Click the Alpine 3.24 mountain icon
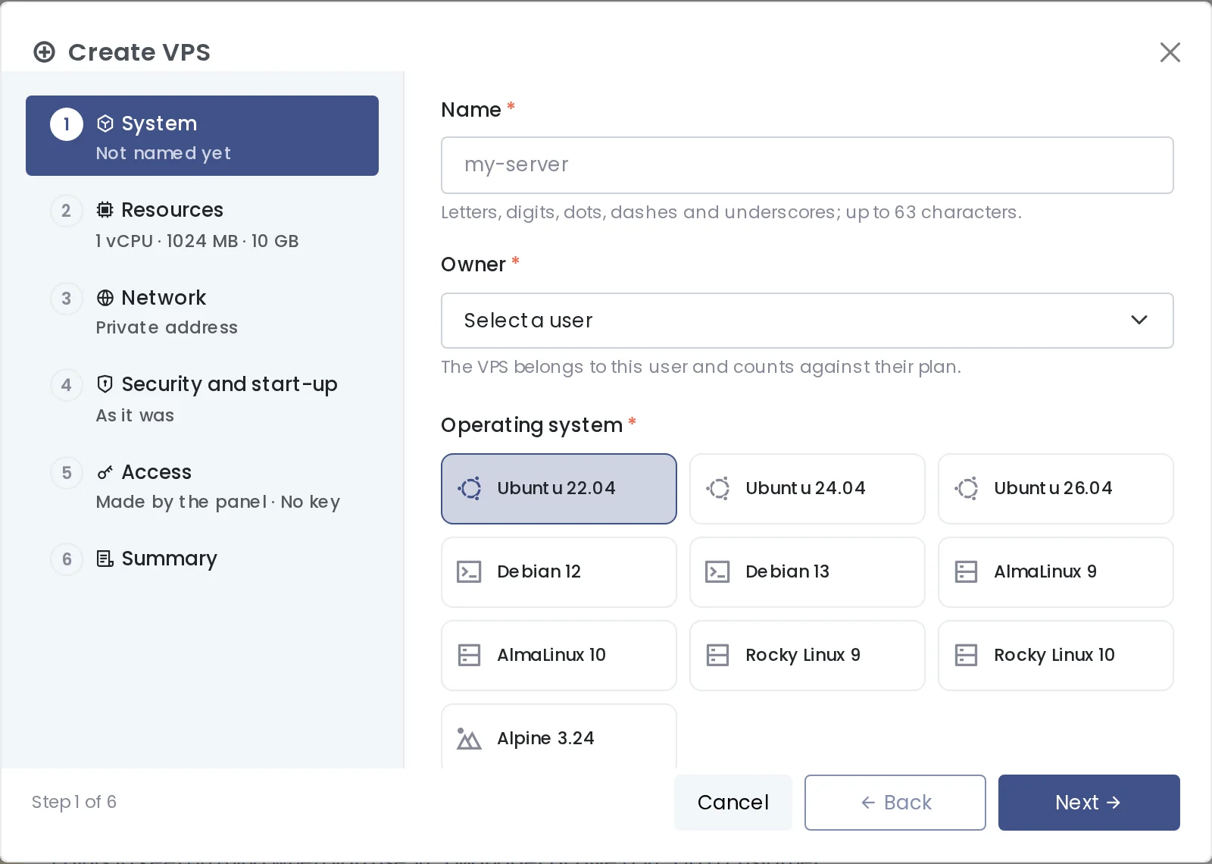 point(470,739)
